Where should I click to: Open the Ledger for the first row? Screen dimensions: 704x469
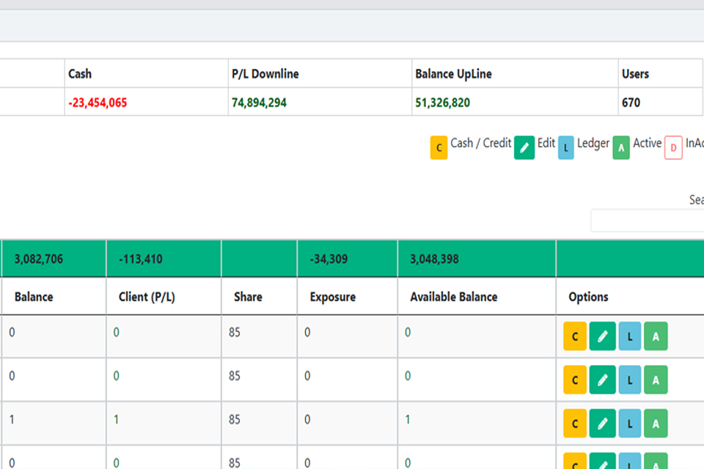click(x=629, y=336)
